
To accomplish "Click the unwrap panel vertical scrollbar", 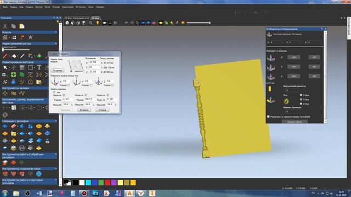I will pyautogui.click(x=325, y=77).
